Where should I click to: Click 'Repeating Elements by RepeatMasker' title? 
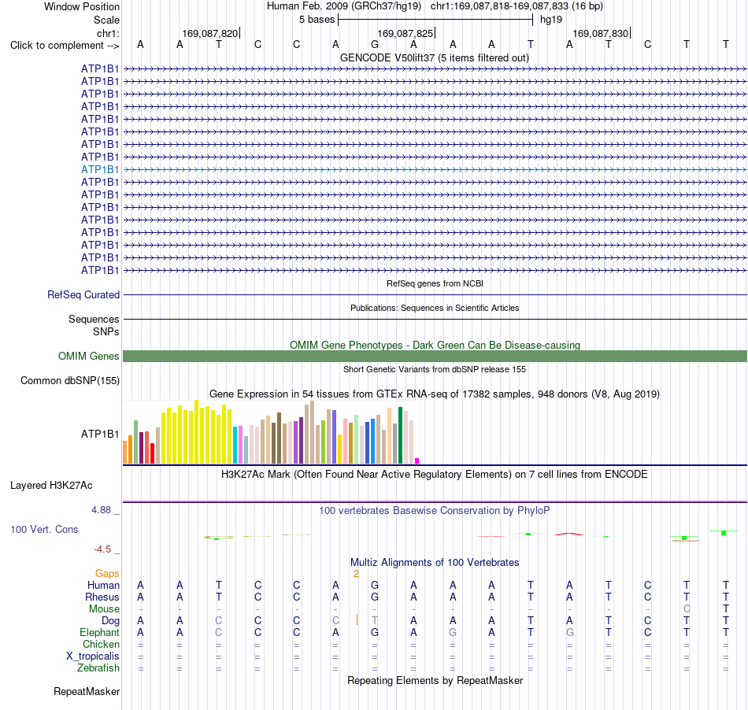tap(435, 681)
